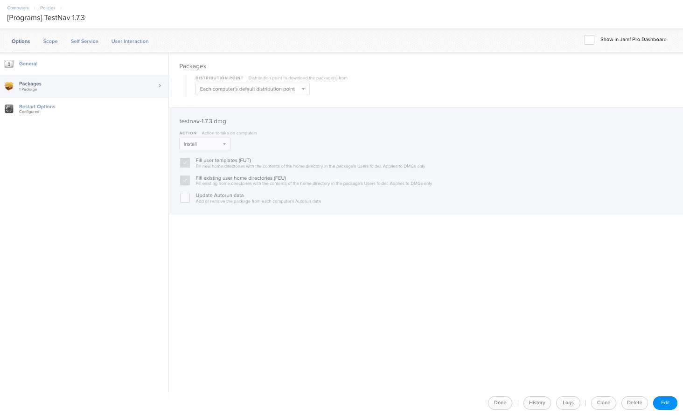Viewport: 683px width, 415px height.
Task: Click the blue Edit button
Action: [x=665, y=403]
